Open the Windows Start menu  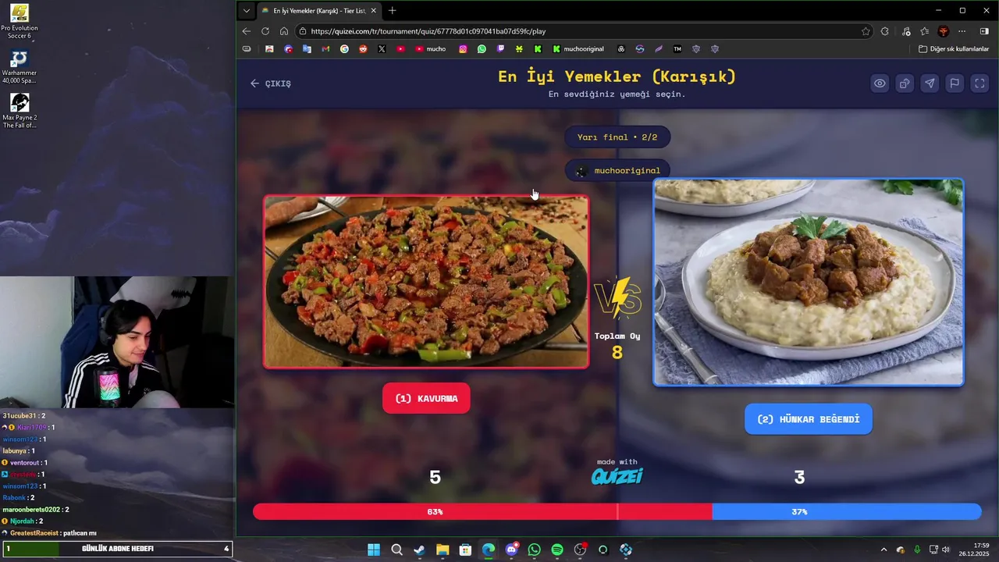[374, 550]
